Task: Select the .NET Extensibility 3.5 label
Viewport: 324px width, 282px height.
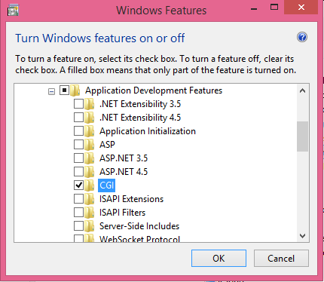Action: coord(140,104)
